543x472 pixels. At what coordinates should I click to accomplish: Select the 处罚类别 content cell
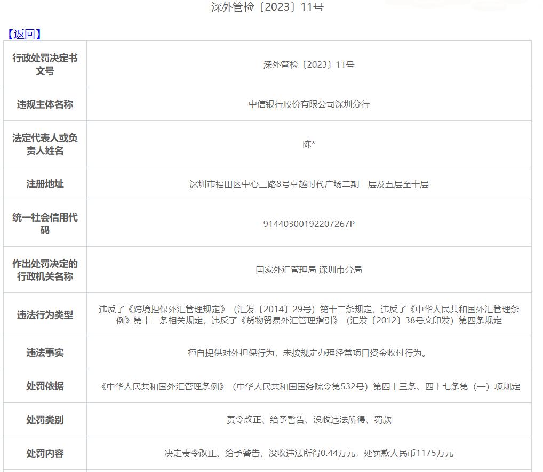308,419
